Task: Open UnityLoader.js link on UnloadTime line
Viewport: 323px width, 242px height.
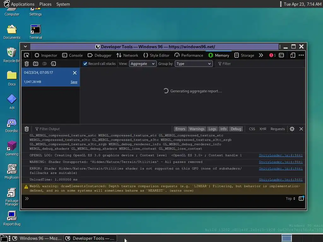Action: coord(281,179)
